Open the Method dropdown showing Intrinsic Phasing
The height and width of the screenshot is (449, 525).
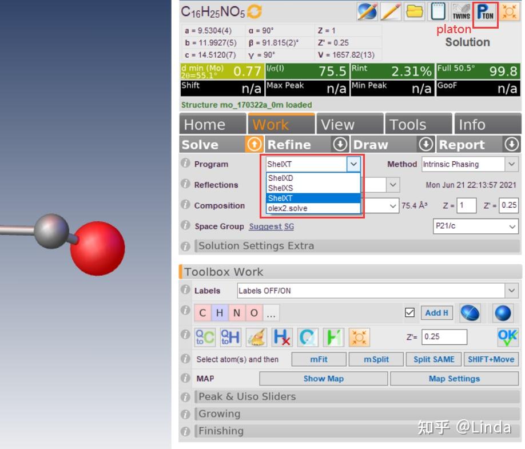[x=470, y=164]
